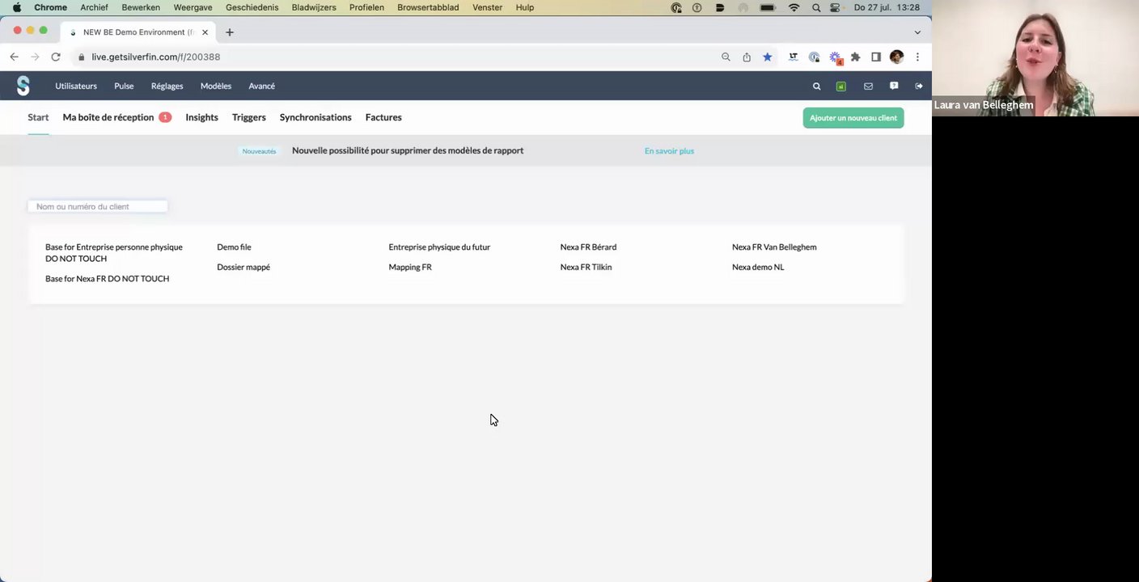Screen dimensions: 1139x582
Task: Open the Chrome Geschiedenis menu
Action: (252, 7)
